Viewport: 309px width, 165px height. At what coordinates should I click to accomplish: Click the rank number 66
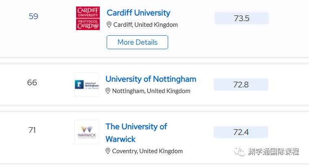32,82
